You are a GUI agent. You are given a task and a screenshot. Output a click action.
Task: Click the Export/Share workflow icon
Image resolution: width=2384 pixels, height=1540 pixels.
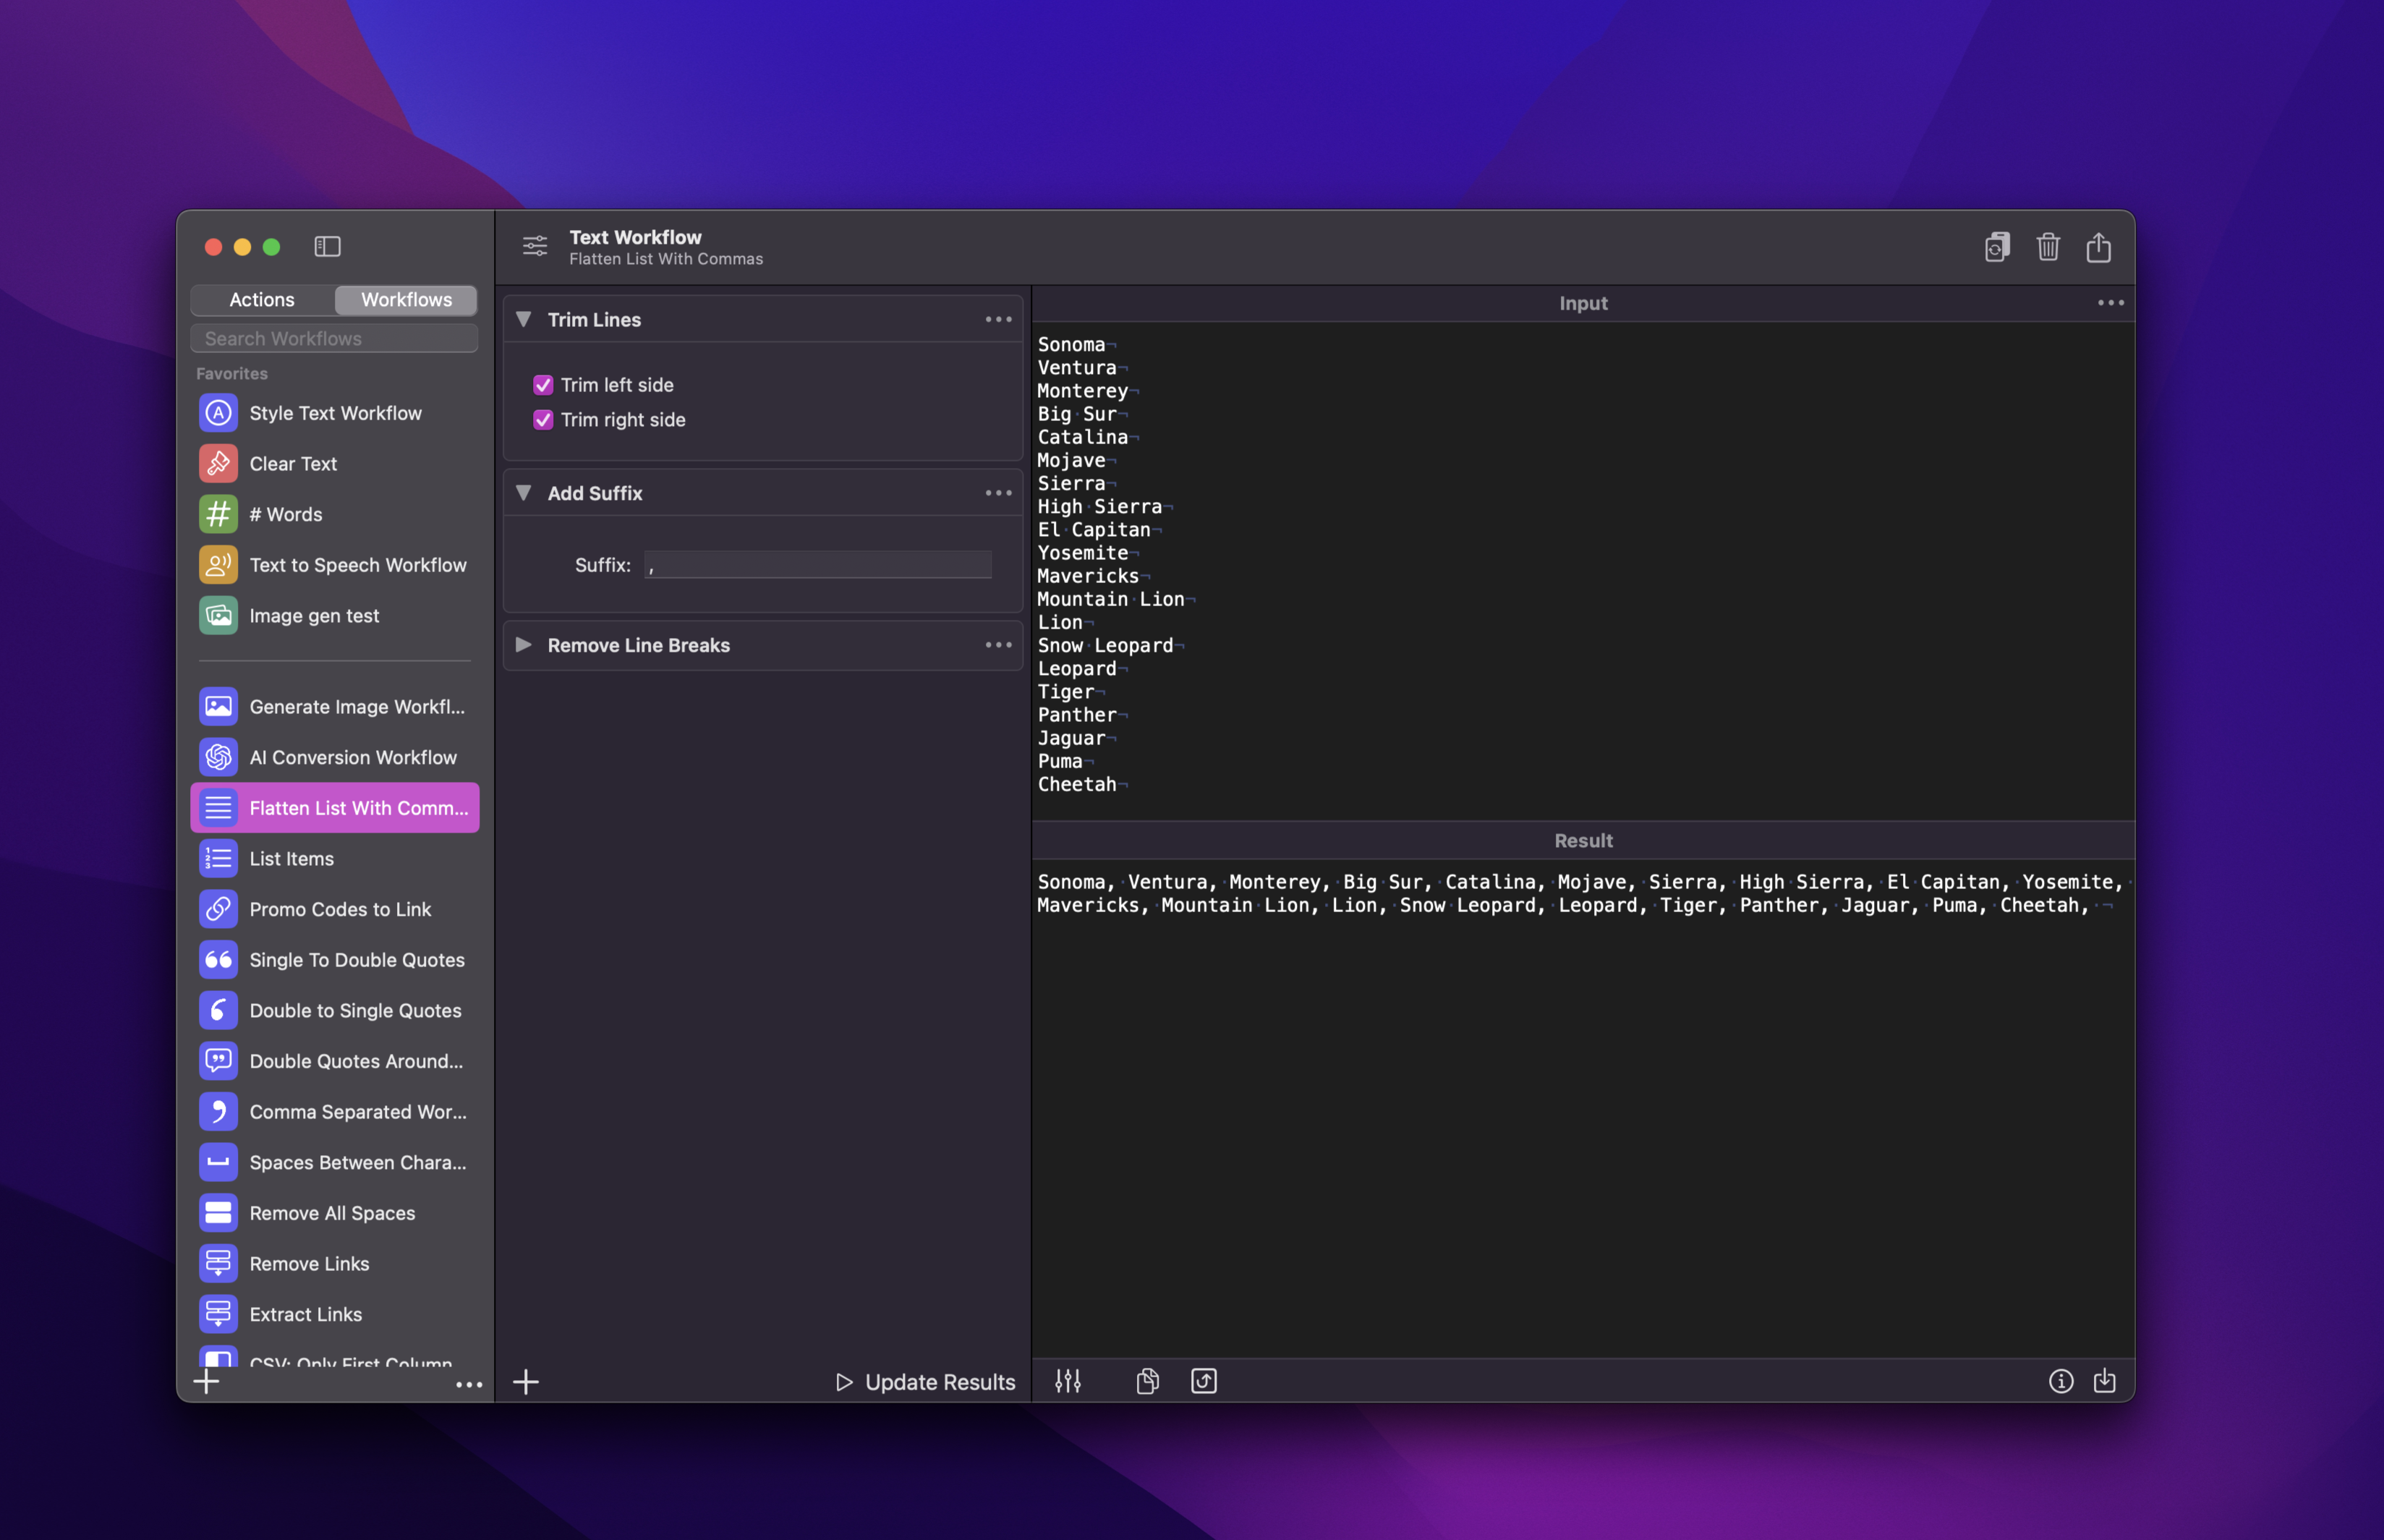coord(2098,245)
